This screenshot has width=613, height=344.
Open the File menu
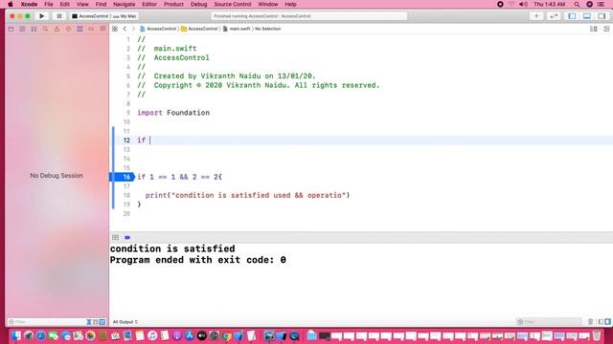tap(49, 4)
